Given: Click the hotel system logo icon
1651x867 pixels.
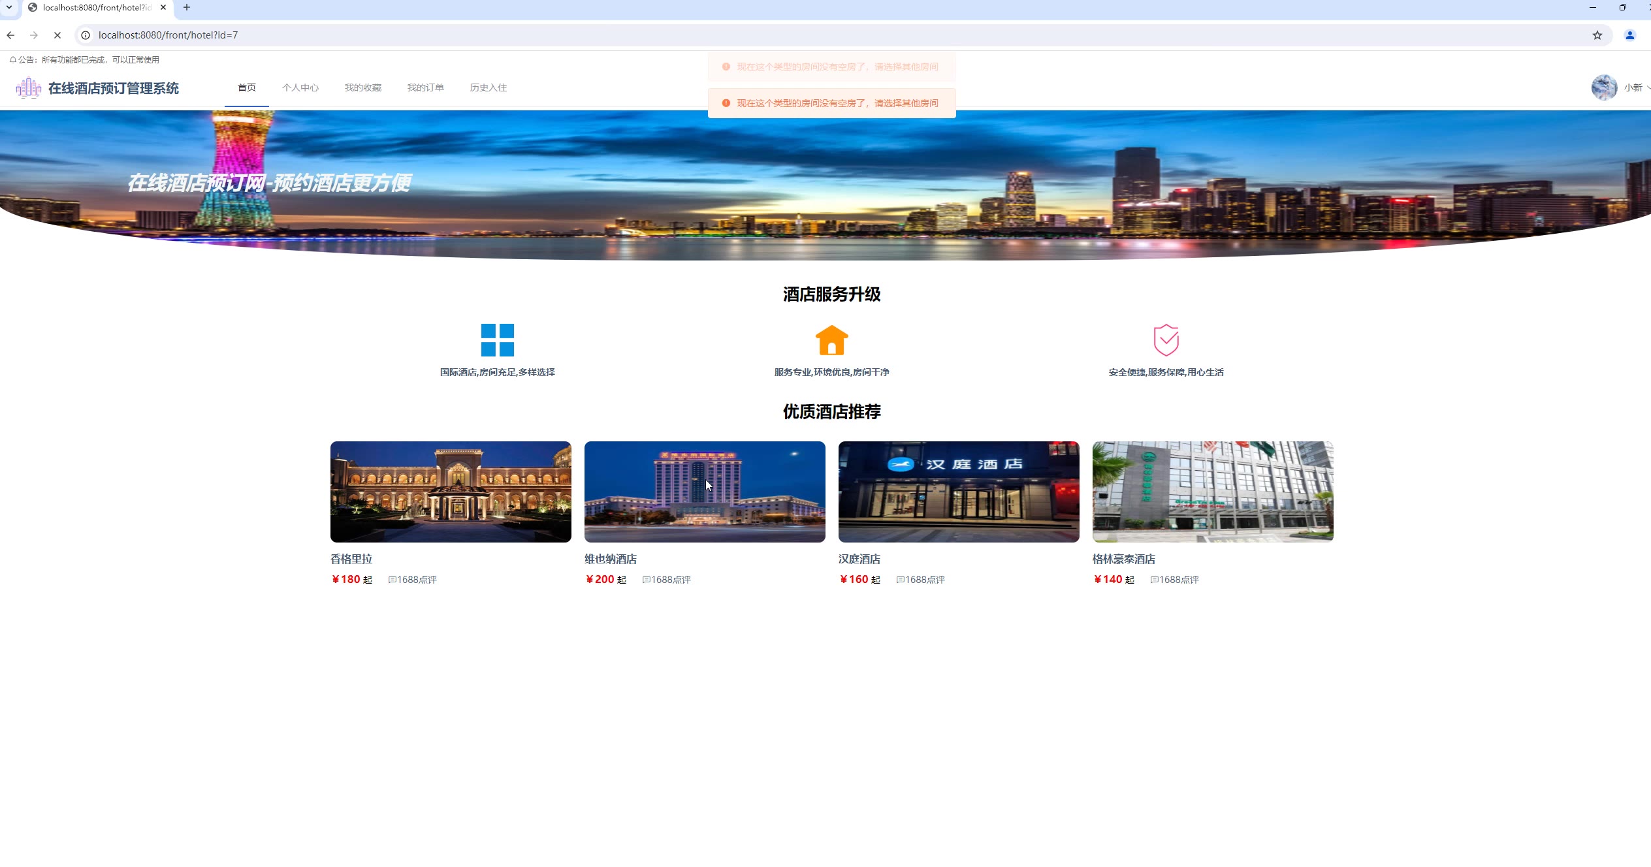Looking at the screenshot, I should [28, 88].
